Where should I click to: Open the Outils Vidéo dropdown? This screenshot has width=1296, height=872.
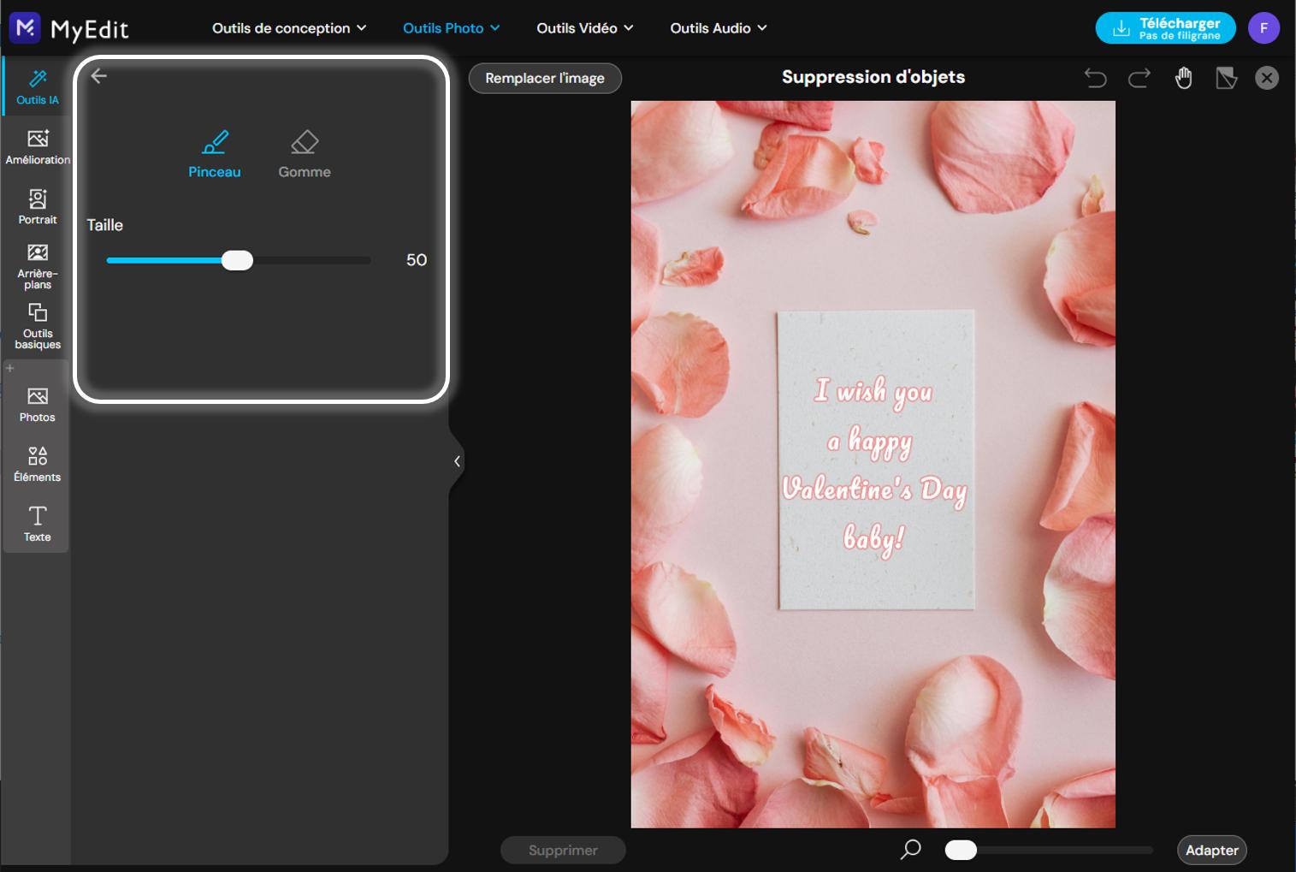(x=585, y=28)
